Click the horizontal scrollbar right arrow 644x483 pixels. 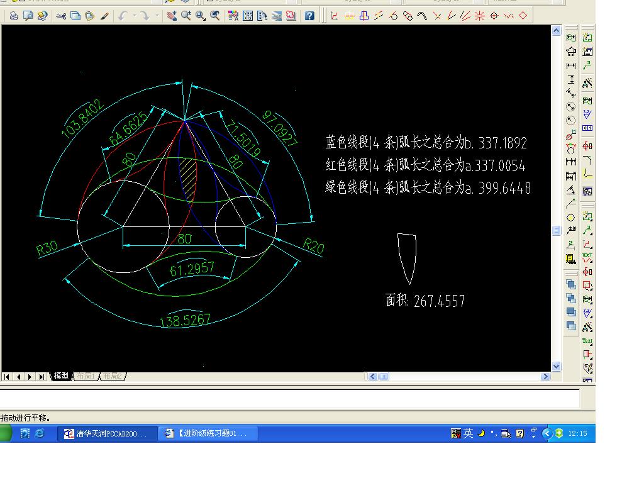pos(545,377)
